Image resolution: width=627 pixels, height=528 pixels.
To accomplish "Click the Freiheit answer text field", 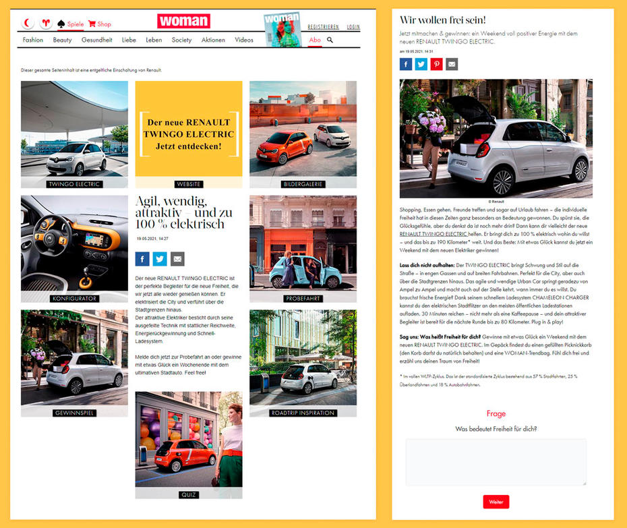I will (496, 462).
